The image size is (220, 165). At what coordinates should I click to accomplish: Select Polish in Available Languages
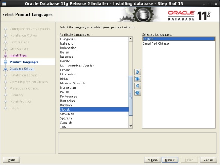[x=94, y=92]
